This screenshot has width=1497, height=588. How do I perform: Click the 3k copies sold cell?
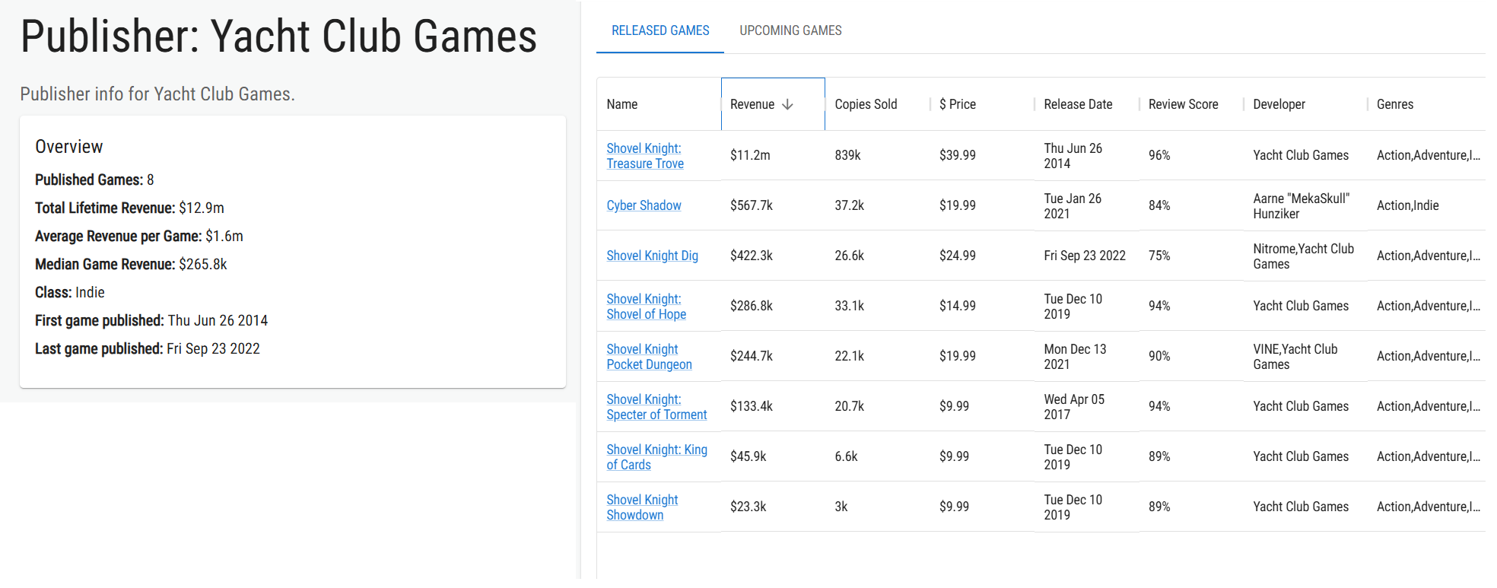point(878,507)
